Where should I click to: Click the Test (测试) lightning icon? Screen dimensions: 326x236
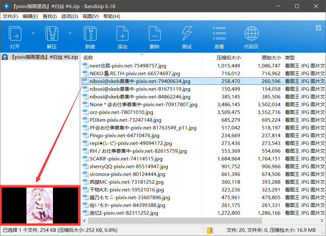[187, 34]
